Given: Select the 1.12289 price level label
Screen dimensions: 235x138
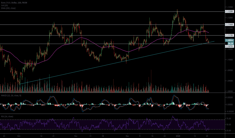Looking at the screenshot, I should coord(229,12).
